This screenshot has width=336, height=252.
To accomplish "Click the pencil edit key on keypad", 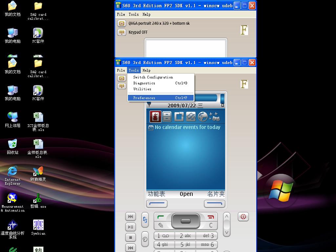I will (160, 225).
